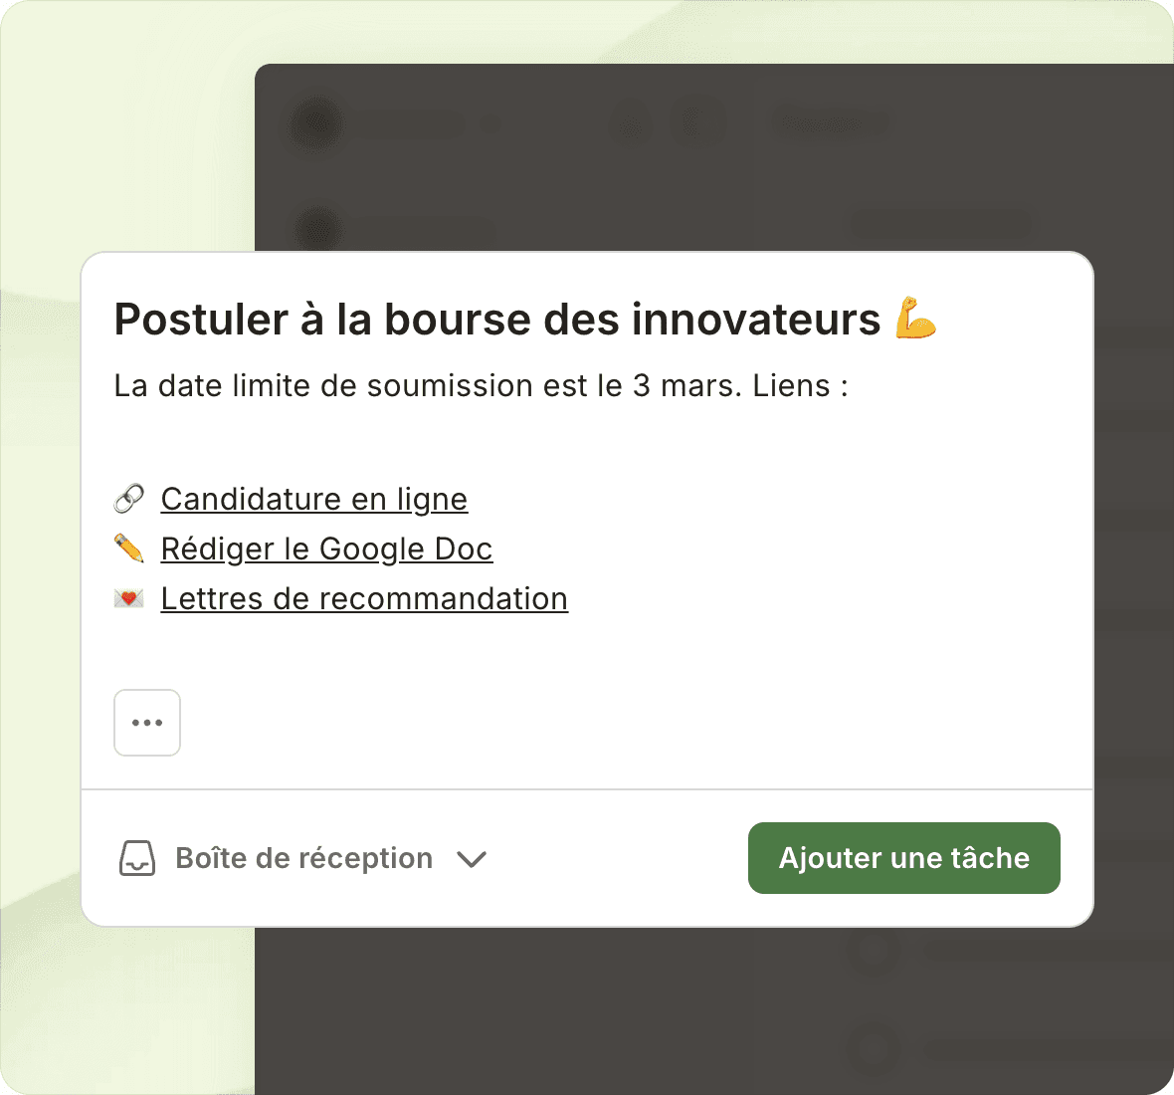Click the second blurred avatar in dimmed sidebar

pyautogui.click(x=316, y=229)
